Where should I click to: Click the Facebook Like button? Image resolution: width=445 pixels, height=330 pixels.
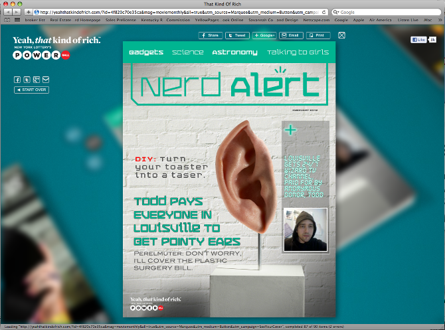pyautogui.click(x=418, y=40)
